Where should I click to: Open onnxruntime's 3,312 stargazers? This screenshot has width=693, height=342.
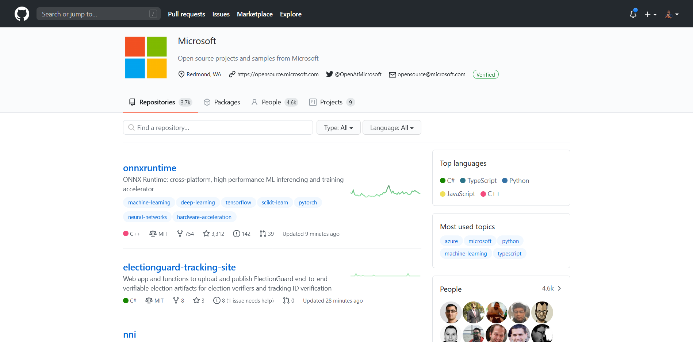pos(214,234)
